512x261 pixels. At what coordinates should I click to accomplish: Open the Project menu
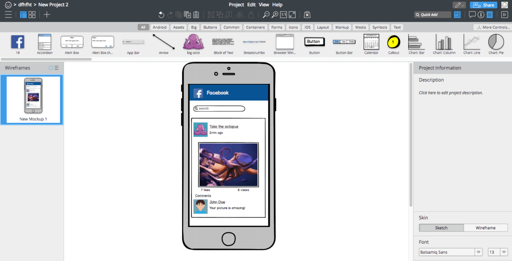(236, 5)
